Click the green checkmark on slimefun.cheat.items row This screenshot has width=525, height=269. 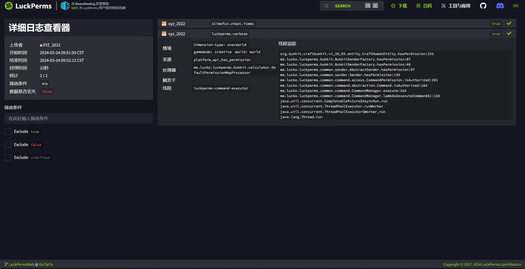[509, 24]
